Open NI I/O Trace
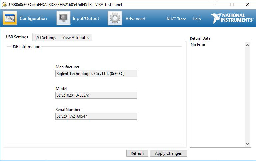This screenshot has height=161, width=256. pos(176,19)
